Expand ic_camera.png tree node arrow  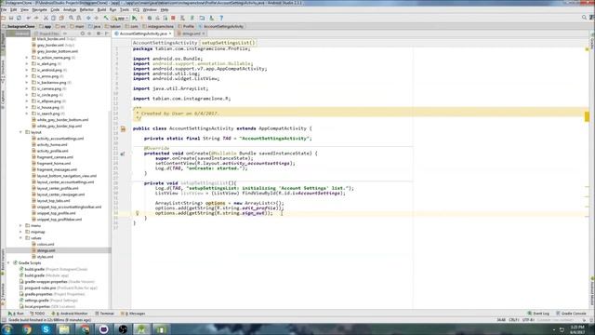27,89
